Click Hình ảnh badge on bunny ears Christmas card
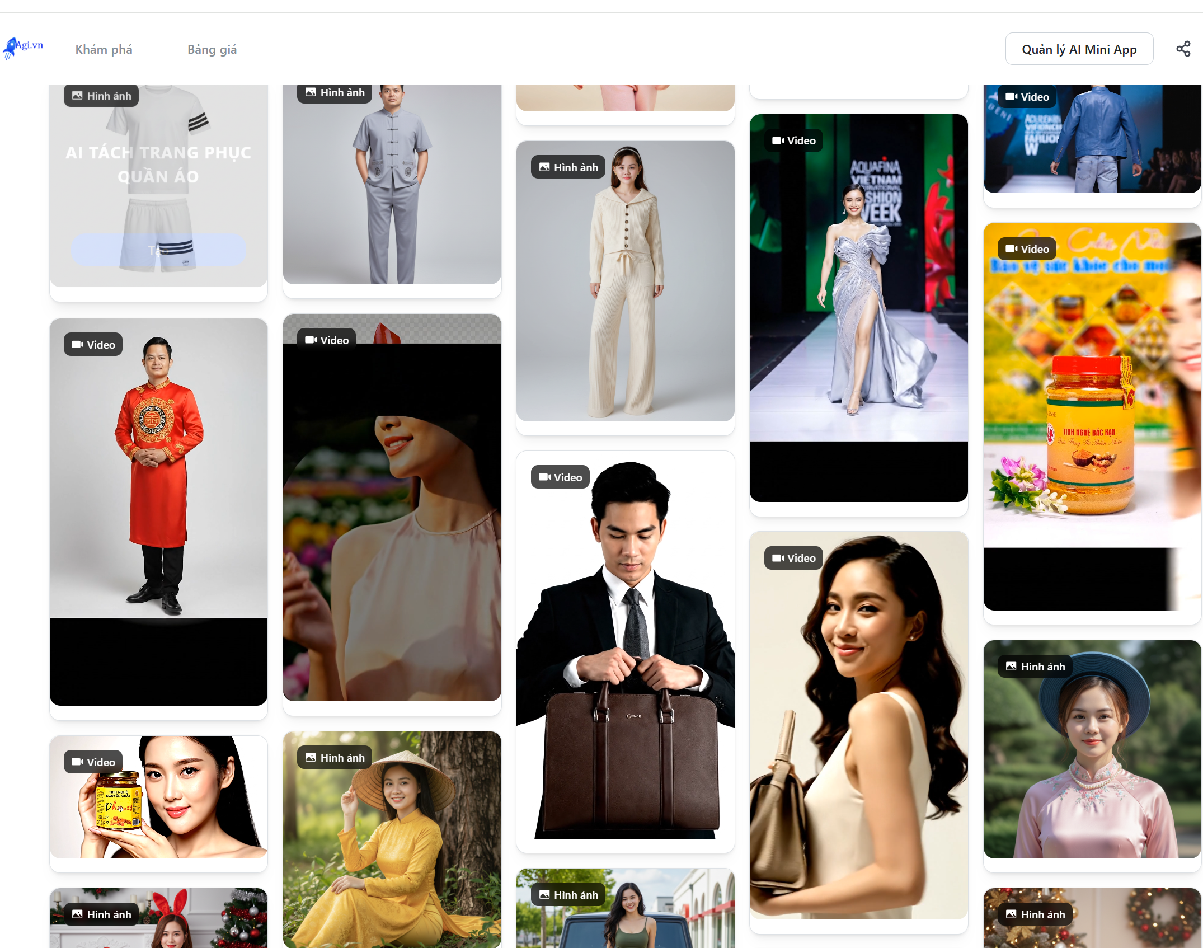1203x948 pixels. tap(101, 914)
